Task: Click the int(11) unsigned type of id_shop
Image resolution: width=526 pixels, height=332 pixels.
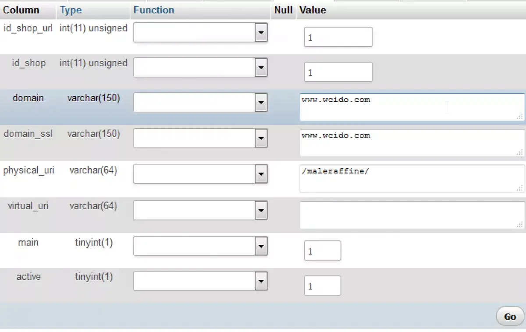Action: (93, 63)
